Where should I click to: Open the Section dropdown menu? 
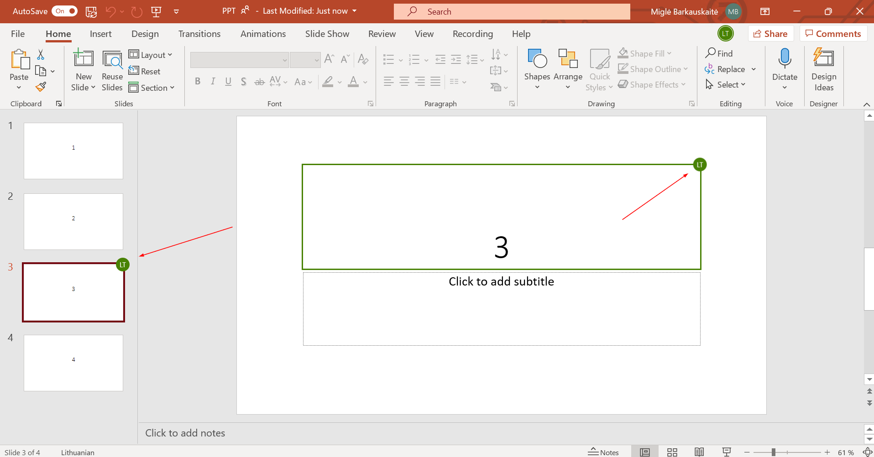click(152, 88)
